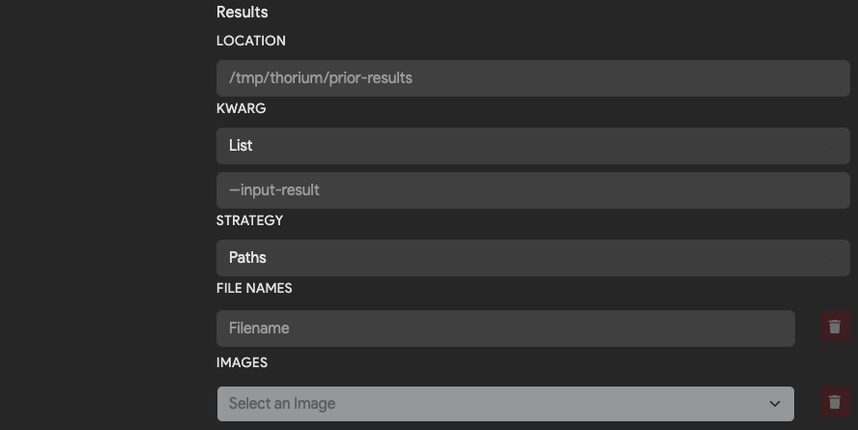Remove the image selection using its trash icon

(835, 402)
